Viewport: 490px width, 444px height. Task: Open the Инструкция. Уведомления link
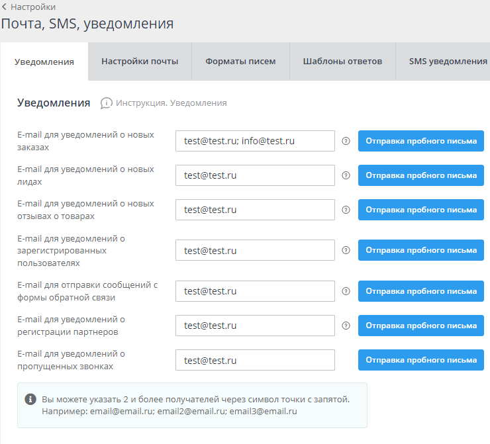pos(171,103)
